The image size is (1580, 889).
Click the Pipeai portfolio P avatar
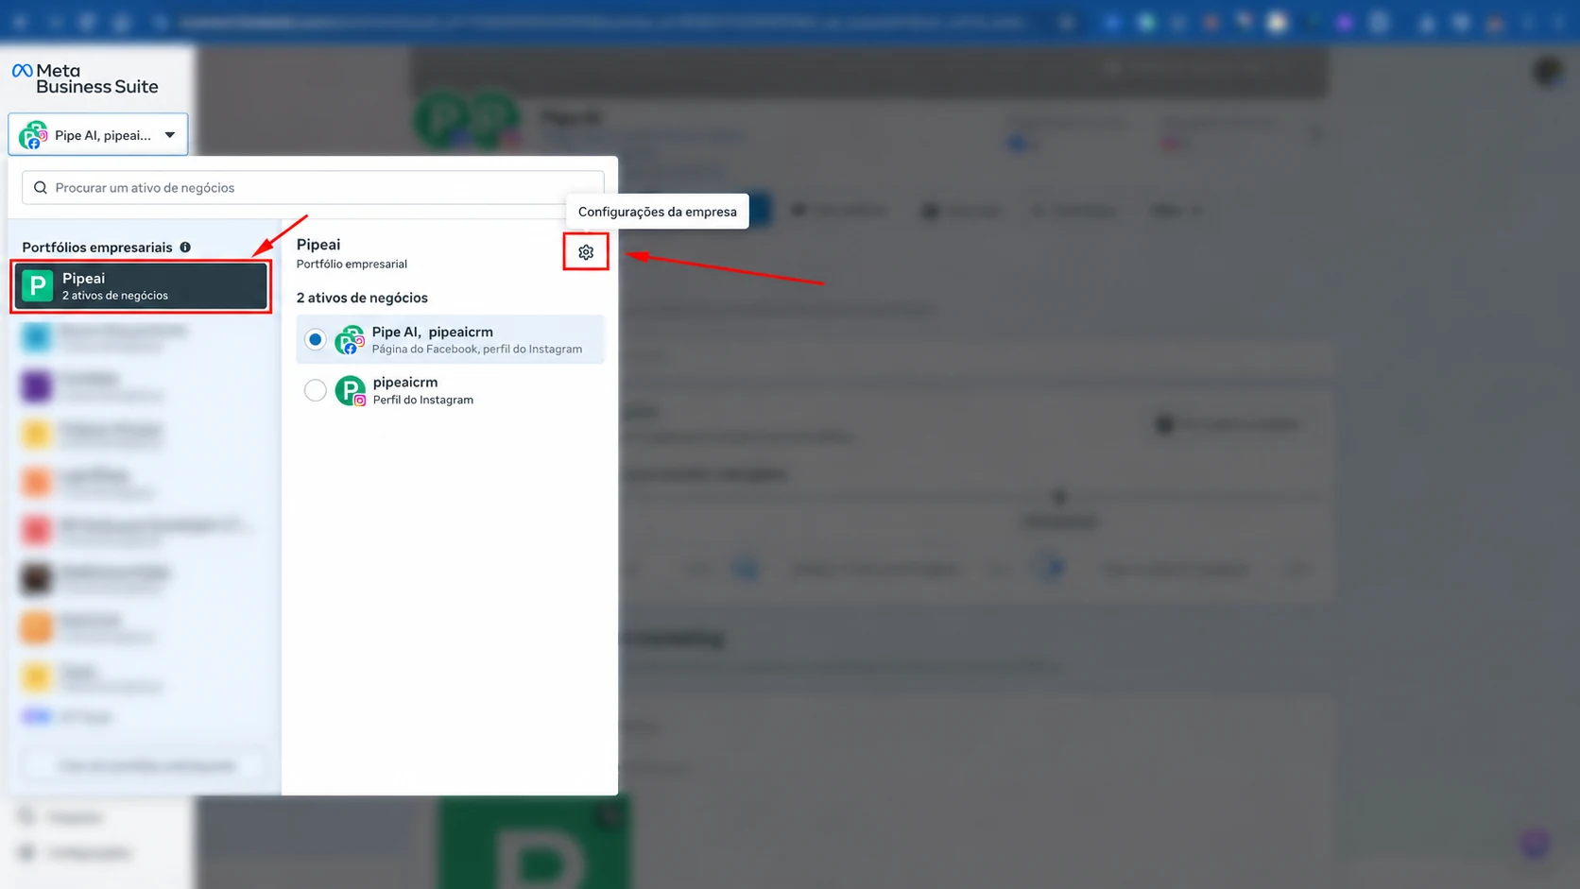click(x=38, y=285)
